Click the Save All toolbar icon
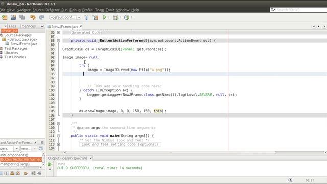 tap(22, 17)
